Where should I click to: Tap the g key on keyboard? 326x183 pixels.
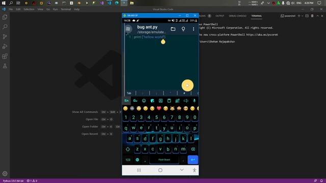point(160,139)
